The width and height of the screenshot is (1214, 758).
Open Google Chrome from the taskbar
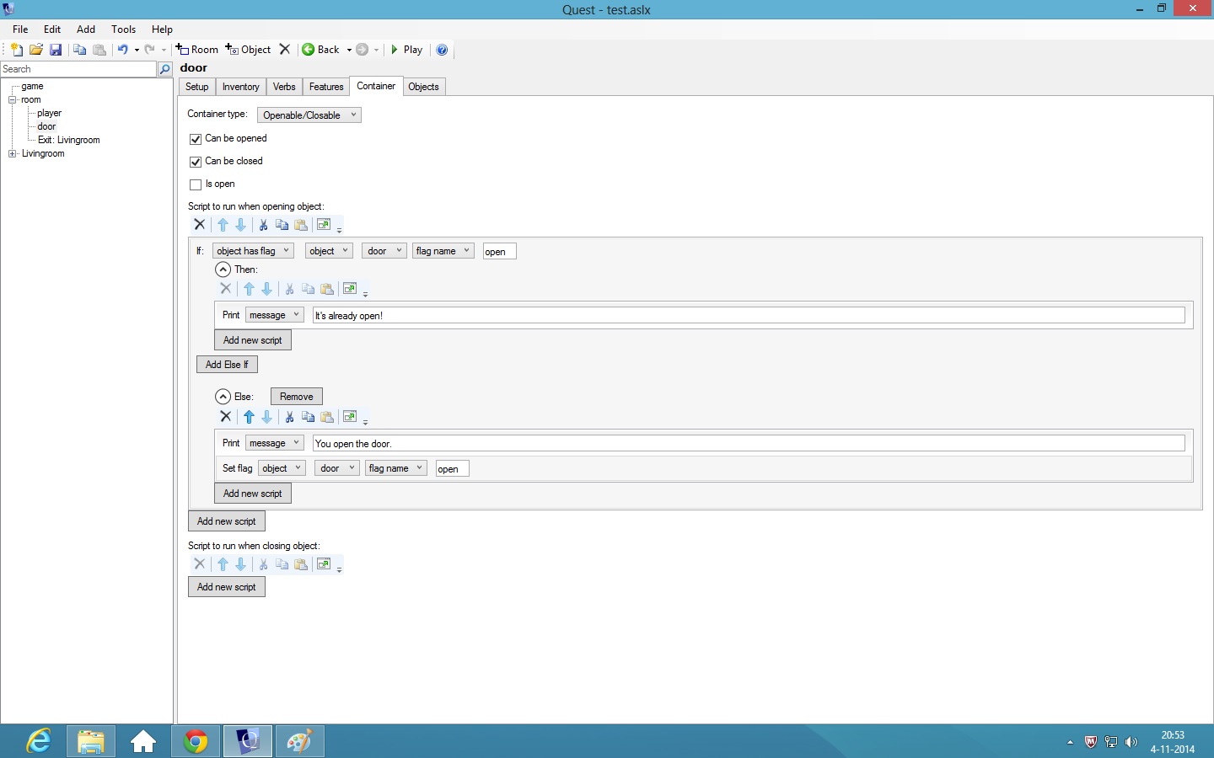click(196, 741)
